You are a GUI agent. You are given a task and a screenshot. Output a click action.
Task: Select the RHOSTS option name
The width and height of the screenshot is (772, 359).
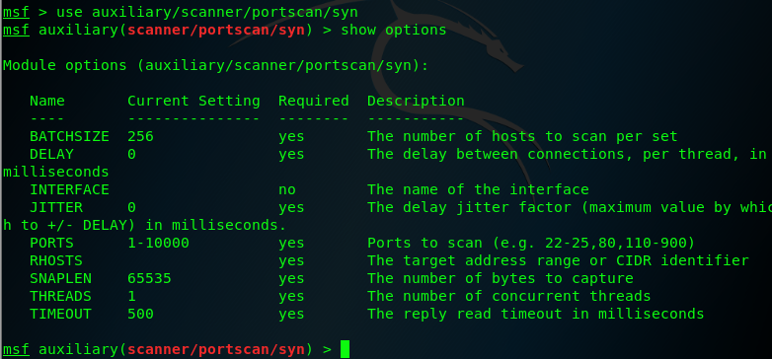(56, 260)
